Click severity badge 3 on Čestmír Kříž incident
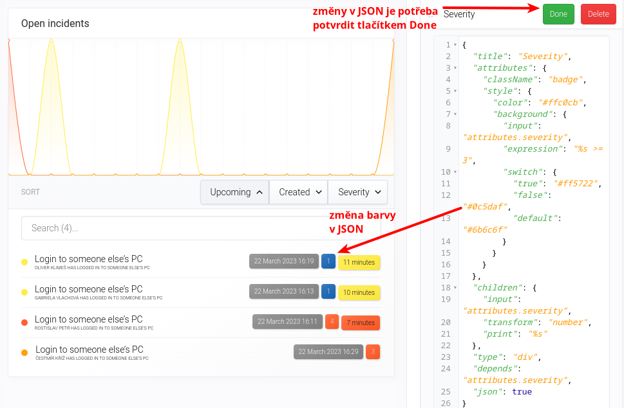This screenshot has width=624, height=408. click(x=373, y=351)
